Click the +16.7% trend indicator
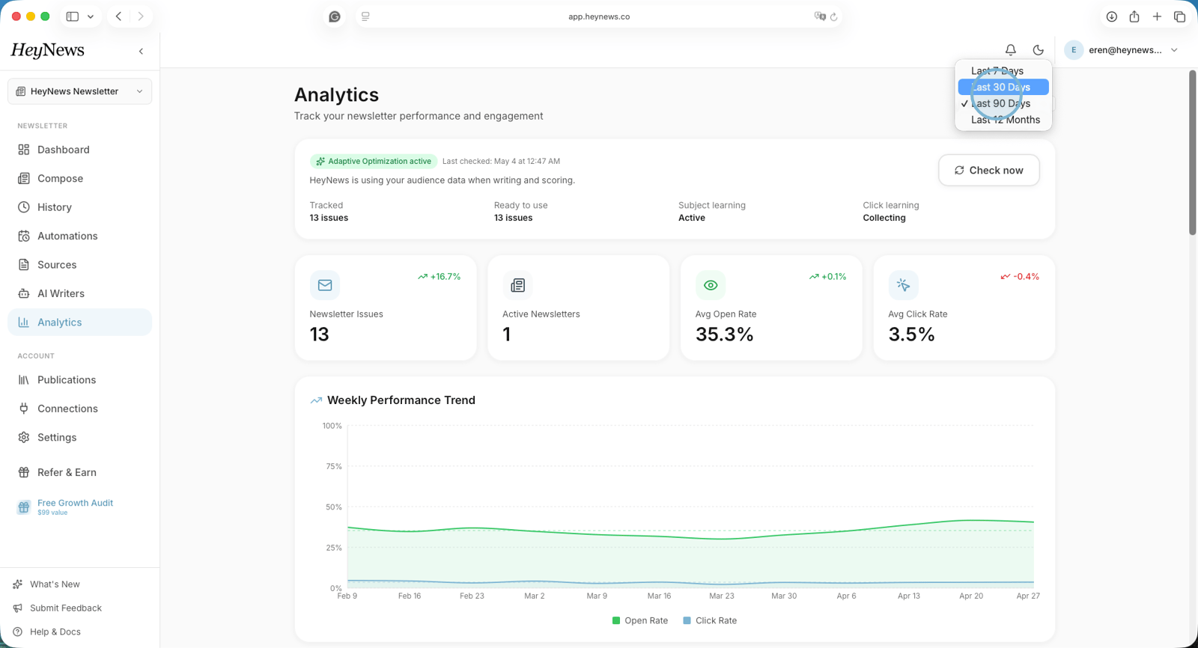This screenshot has width=1198, height=648. (440, 277)
